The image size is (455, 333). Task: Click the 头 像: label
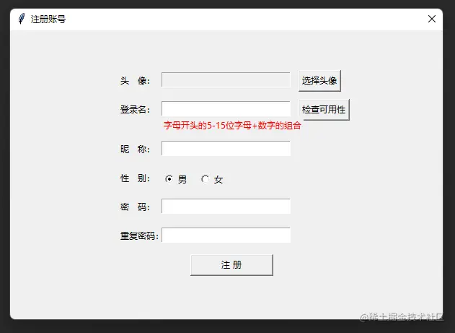pos(135,80)
